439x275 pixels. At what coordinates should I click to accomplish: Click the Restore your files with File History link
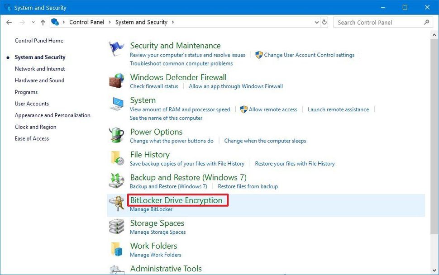point(295,163)
